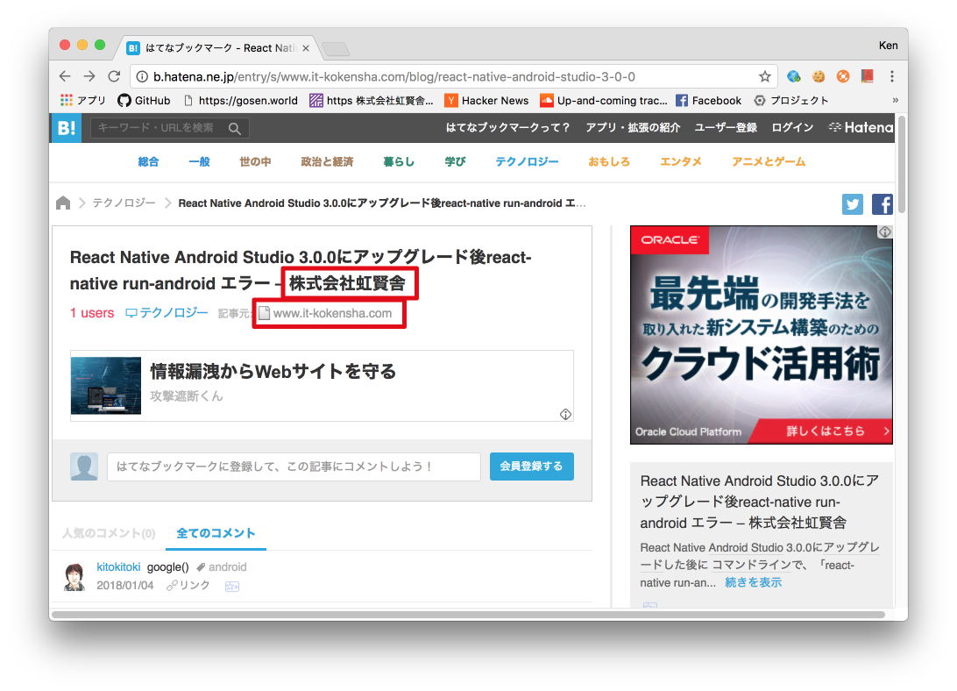This screenshot has width=957, height=691.
Task: Click the kitokitoki username
Action: pos(118,567)
